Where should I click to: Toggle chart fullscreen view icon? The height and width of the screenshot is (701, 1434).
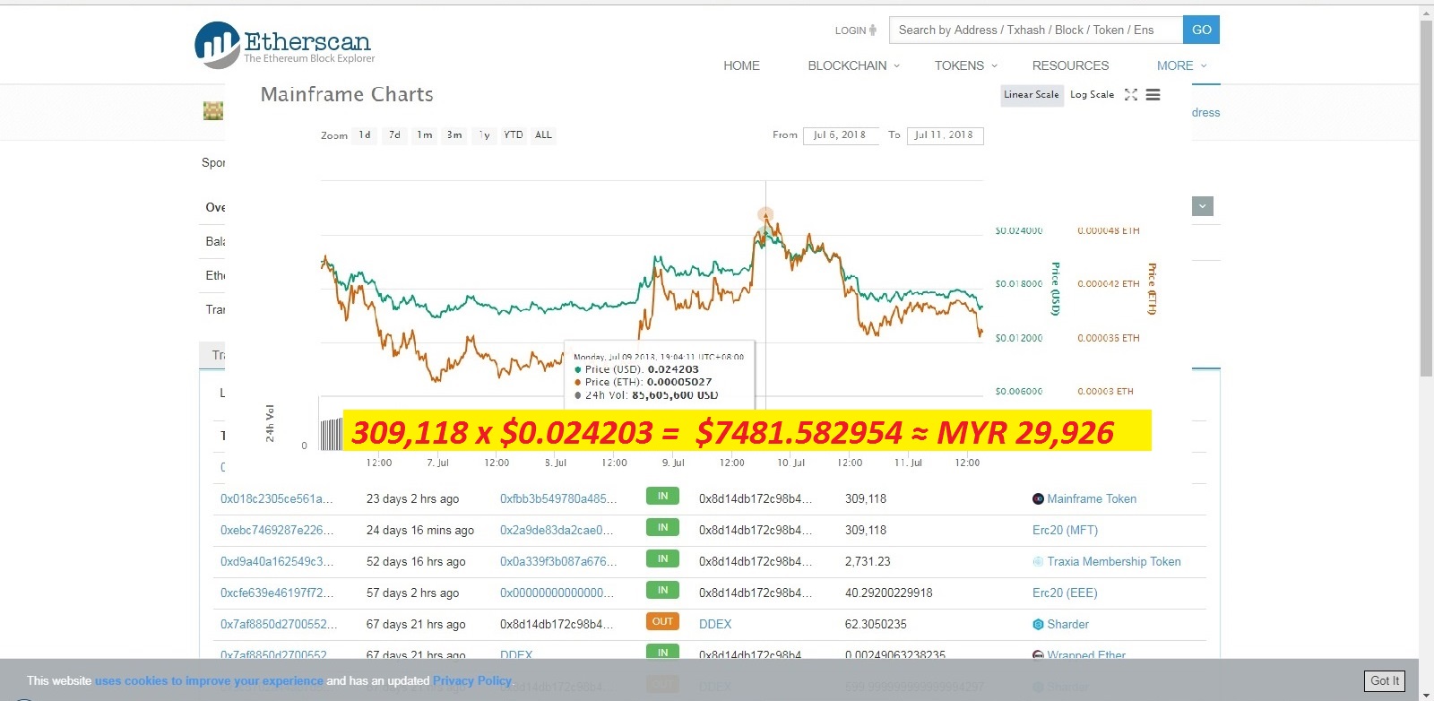pos(1131,95)
